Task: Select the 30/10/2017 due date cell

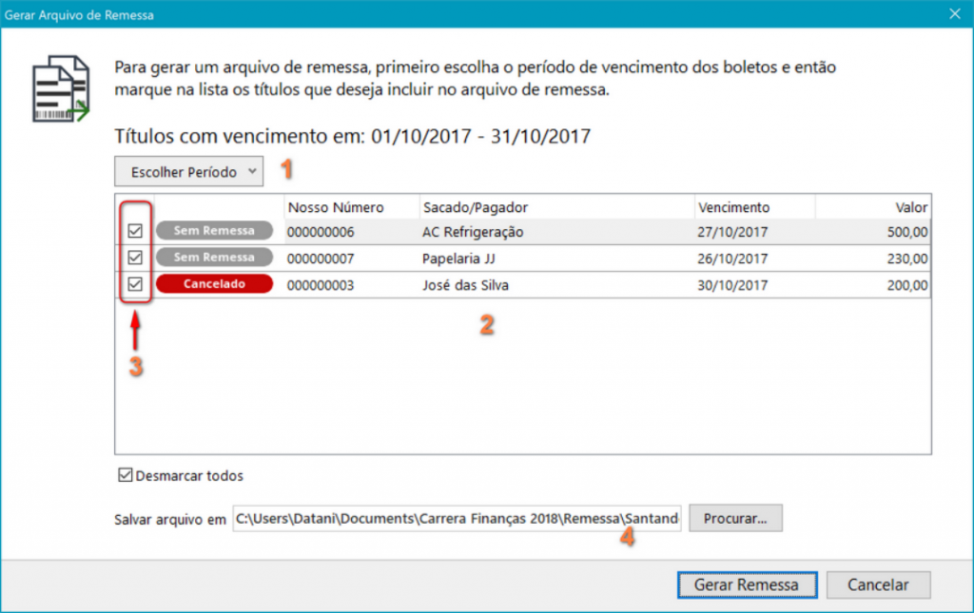Action: tap(732, 285)
